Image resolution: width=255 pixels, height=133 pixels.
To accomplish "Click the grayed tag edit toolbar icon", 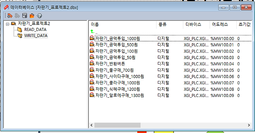I will pyautogui.click(x=17, y=16).
